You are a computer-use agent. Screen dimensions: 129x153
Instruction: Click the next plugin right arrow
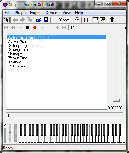[22, 20]
